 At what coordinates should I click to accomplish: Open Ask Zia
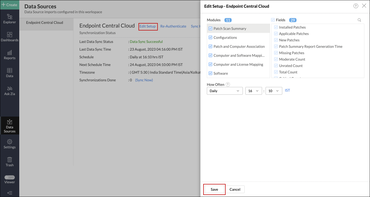10,90
